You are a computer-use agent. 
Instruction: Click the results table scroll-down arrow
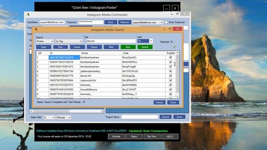[x=178, y=97]
